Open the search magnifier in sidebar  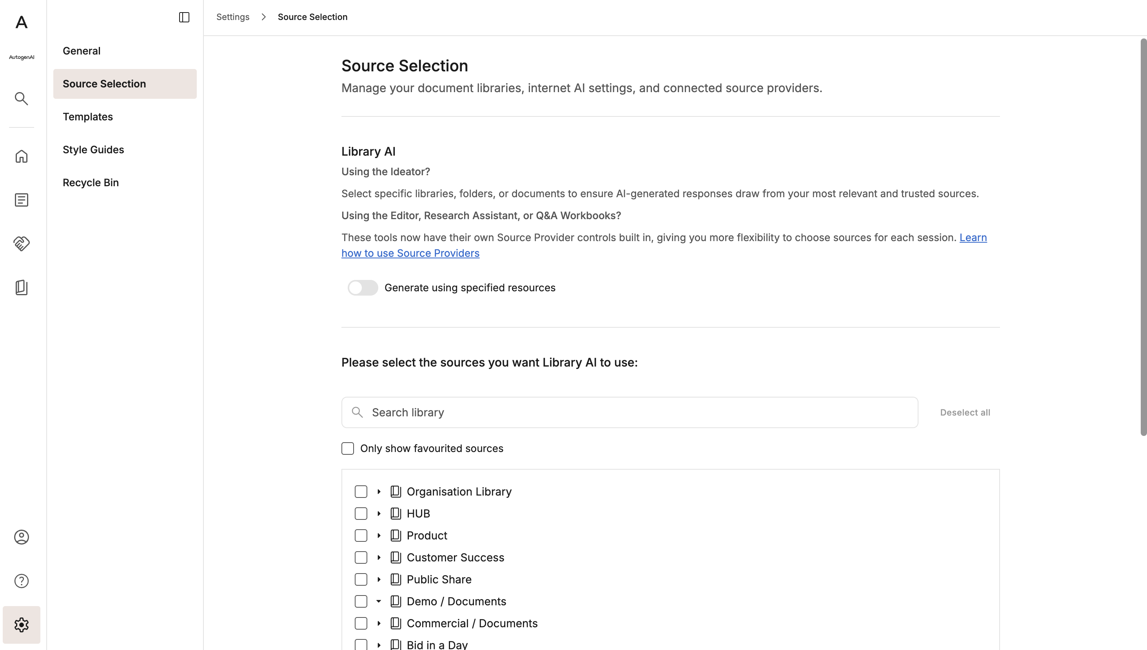tap(22, 99)
